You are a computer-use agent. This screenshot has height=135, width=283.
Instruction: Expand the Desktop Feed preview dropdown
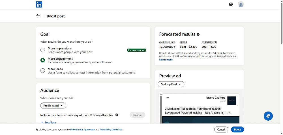[x=171, y=84]
